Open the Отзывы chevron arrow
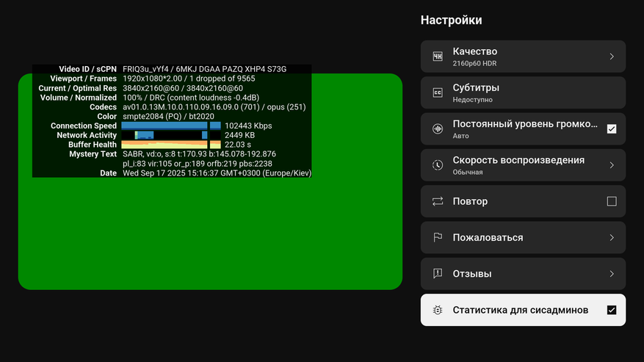 pos(612,274)
